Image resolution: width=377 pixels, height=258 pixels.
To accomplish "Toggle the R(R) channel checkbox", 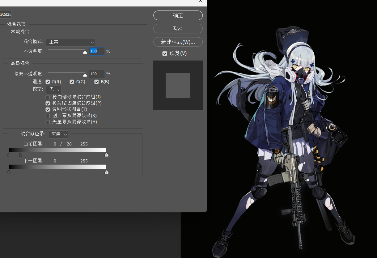I will (48, 82).
